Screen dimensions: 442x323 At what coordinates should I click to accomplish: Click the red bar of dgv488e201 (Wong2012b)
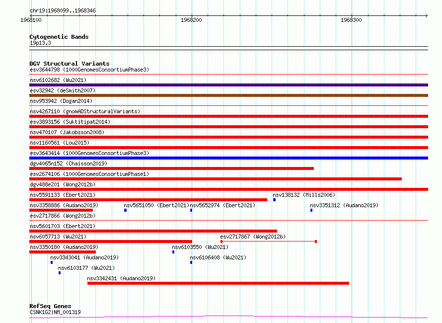228,189
